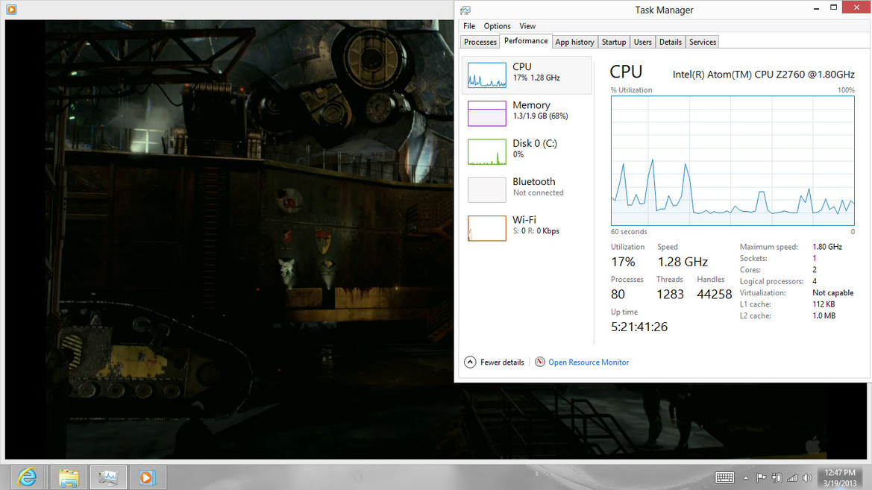872x490 pixels.
Task: Close the Task Manager window
Action: click(x=856, y=7)
